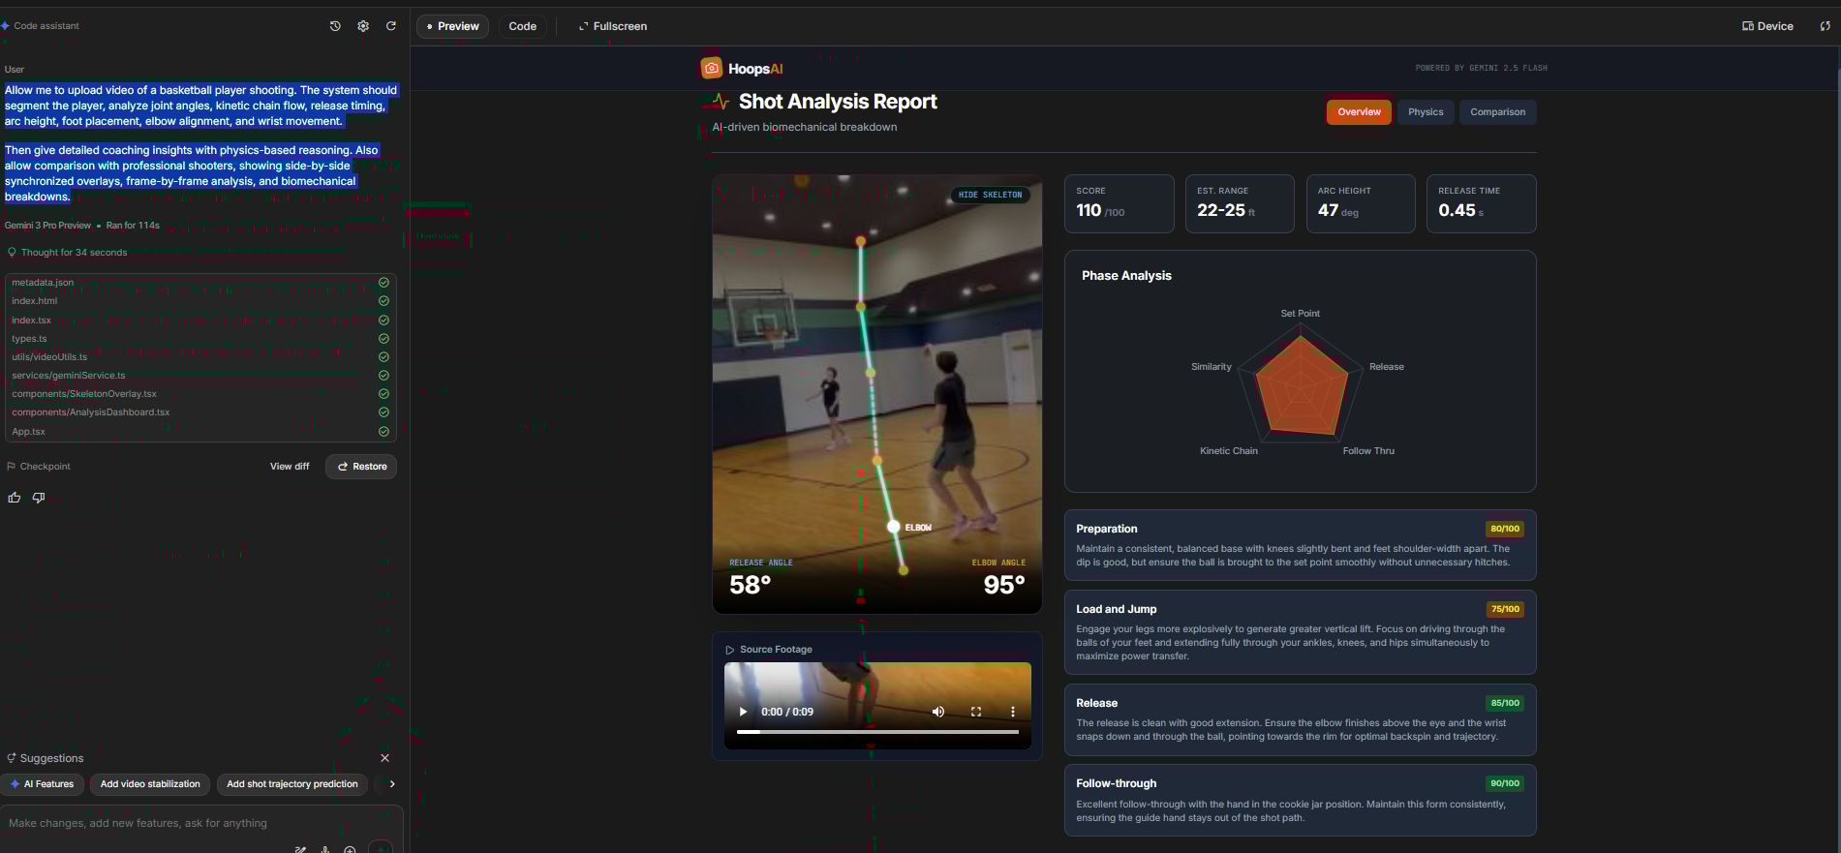Play the Source Footage video

point(743,712)
